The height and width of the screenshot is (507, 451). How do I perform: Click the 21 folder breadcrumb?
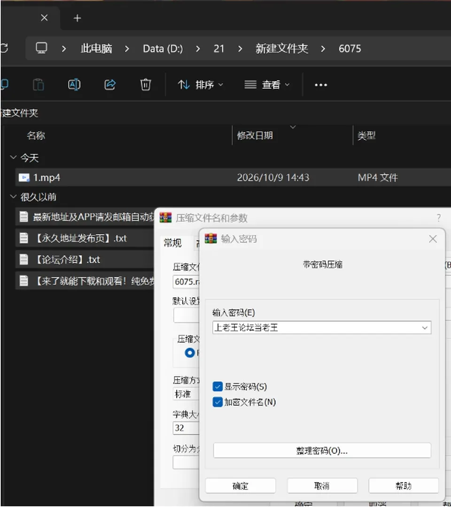coord(219,48)
